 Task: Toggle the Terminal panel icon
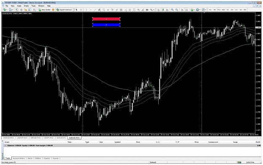30,10
